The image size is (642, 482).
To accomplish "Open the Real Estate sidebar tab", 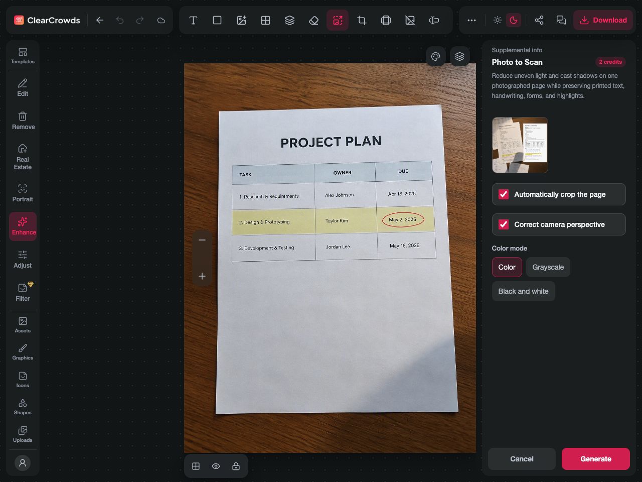I will point(23,157).
